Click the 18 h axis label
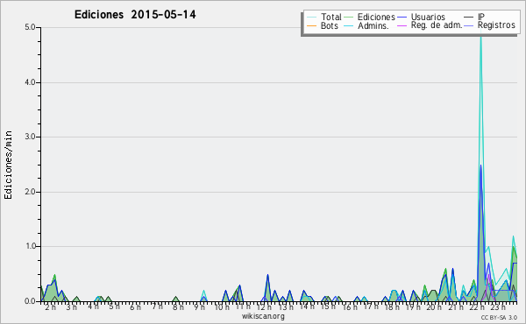This screenshot has height=324, width=526. 392,307
